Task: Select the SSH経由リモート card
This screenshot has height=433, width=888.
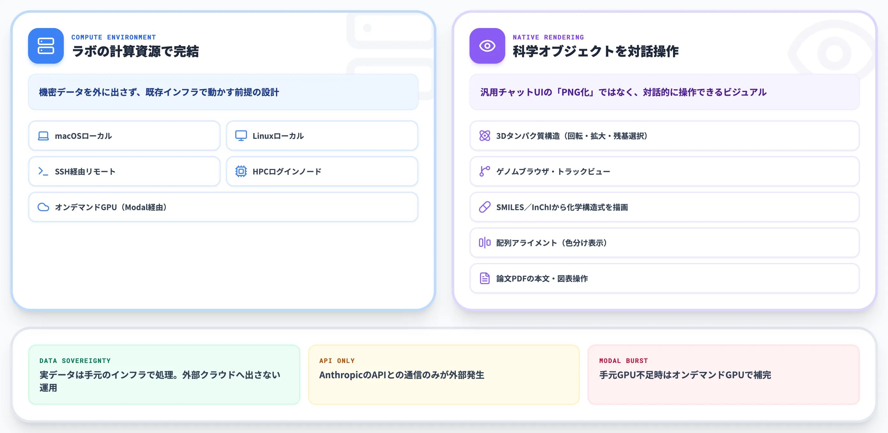Action: 124,171
